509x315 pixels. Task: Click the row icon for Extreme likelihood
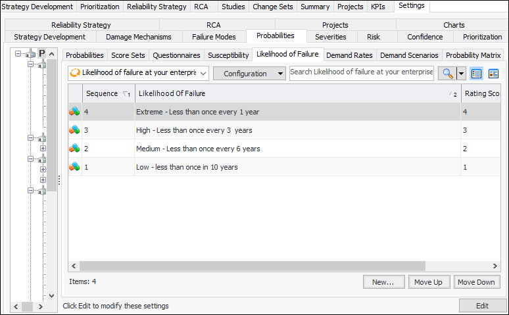[74, 112]
